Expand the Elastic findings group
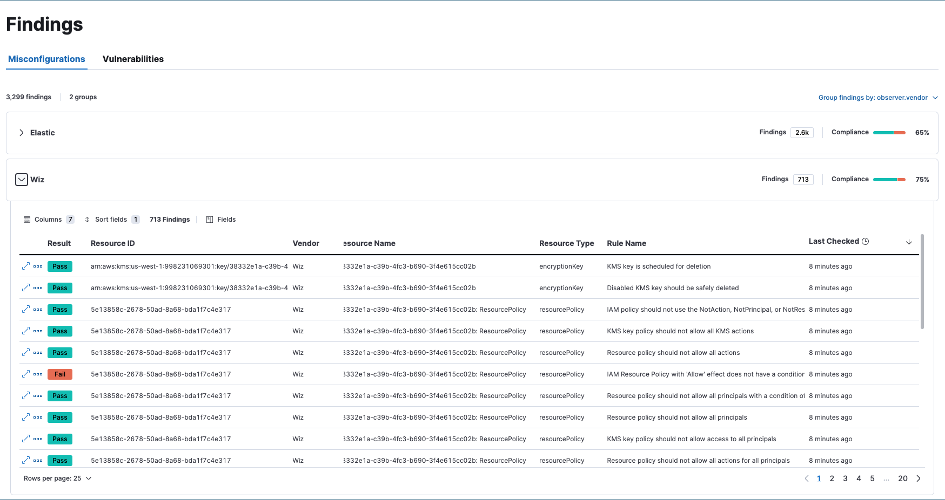Screen dimensions: 945x500 [22, 132]
